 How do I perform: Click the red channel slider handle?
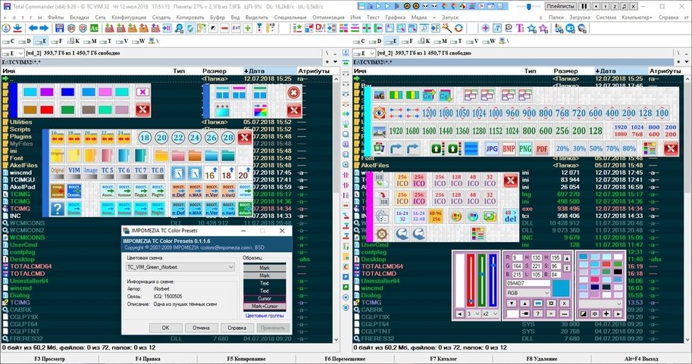point(471,302)
